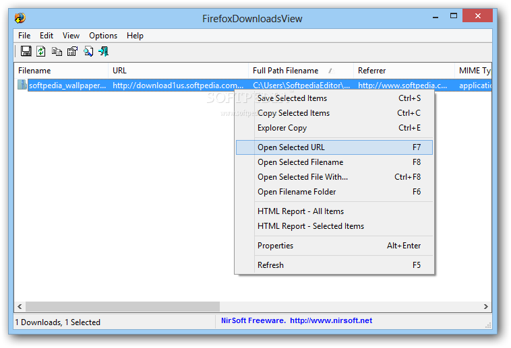The image size is (511, 348).
Task: Select Open Filename Folder entry
Action: pos(334,192)
